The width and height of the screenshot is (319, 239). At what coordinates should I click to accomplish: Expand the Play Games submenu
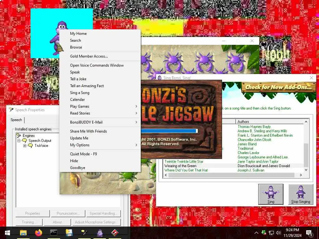point(100,106)
